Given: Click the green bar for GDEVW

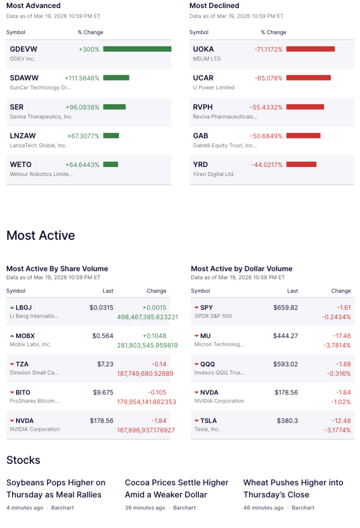Looking at the screenshot, I should [137, 49].
